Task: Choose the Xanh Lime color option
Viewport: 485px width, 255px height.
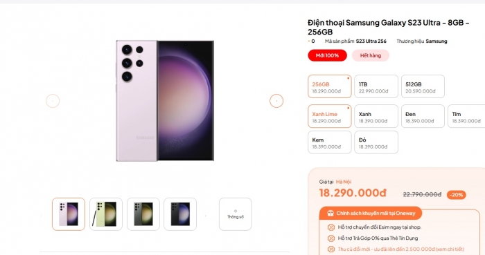Action: point(330,116)
